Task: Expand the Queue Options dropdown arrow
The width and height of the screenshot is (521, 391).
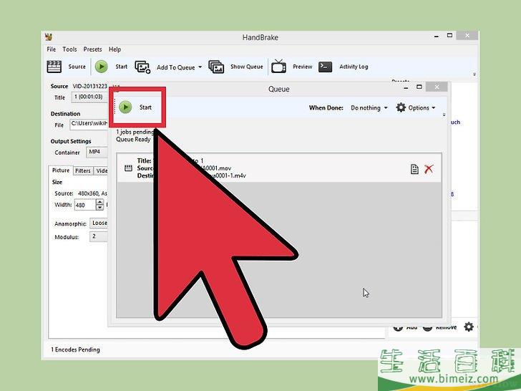Action: tap(433, 107)
